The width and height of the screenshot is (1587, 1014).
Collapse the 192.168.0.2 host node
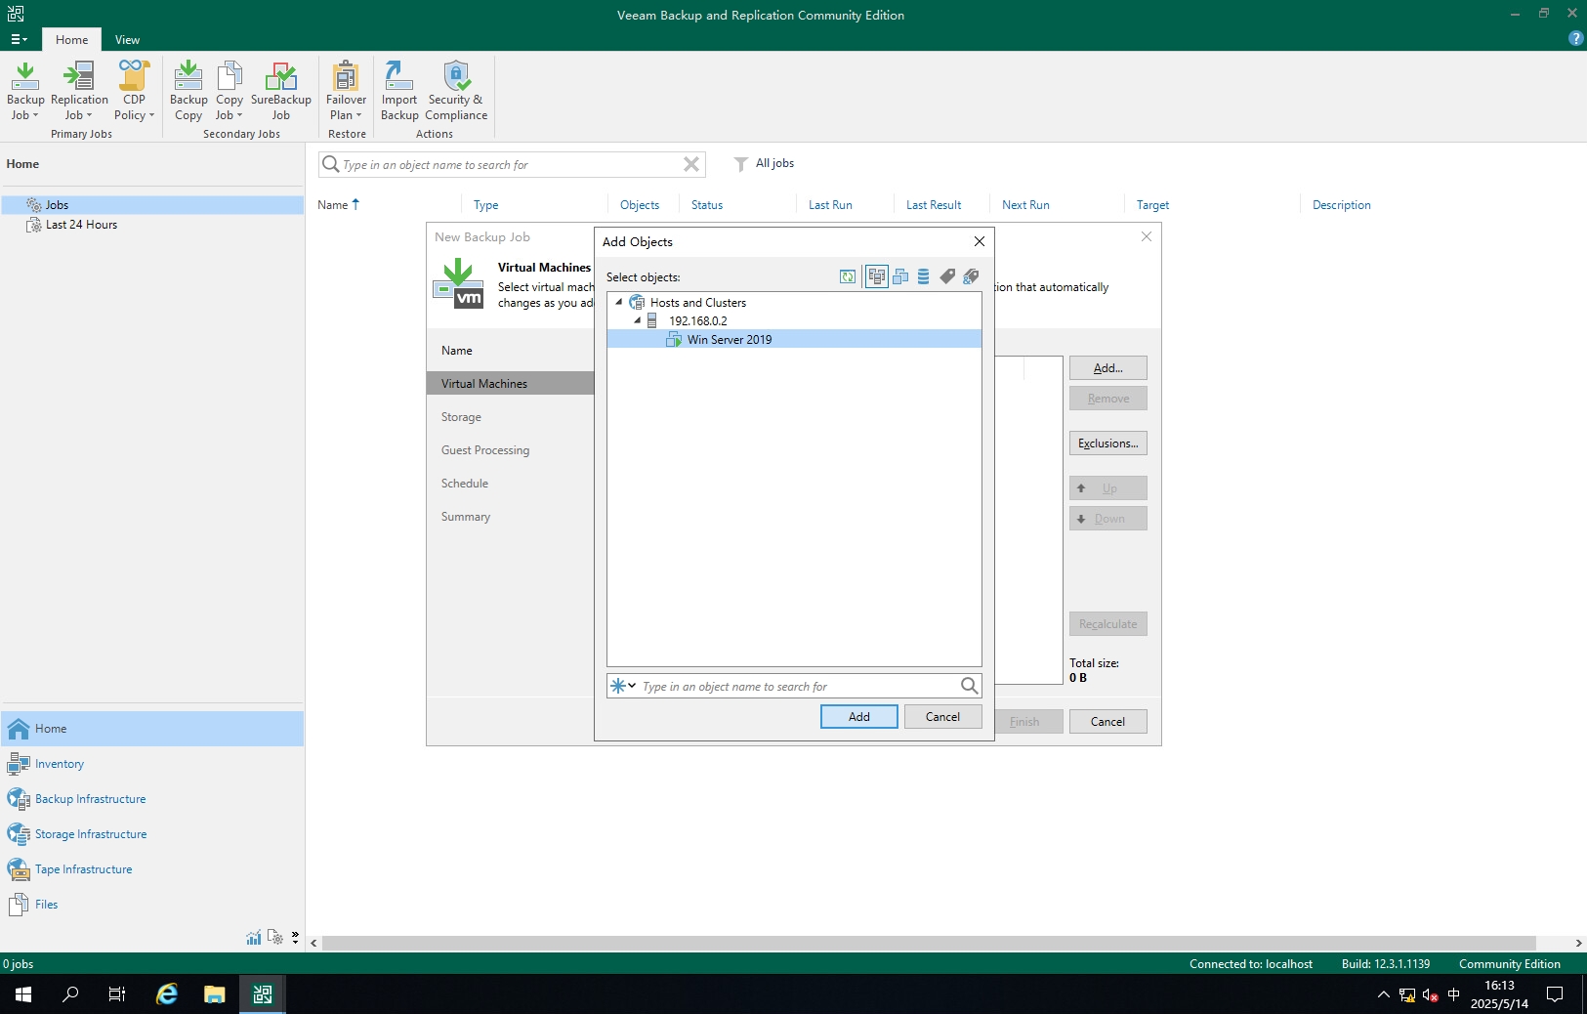coord(638,320)
